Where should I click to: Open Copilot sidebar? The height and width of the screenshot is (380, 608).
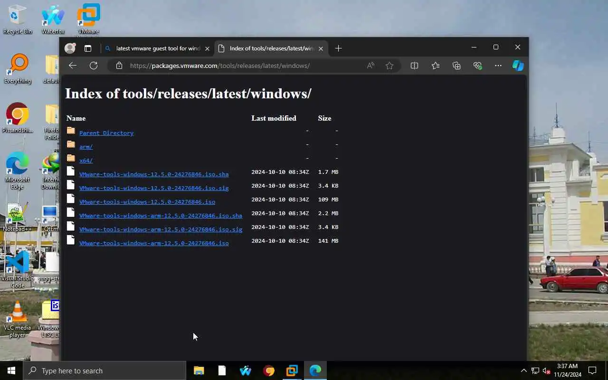518,66
